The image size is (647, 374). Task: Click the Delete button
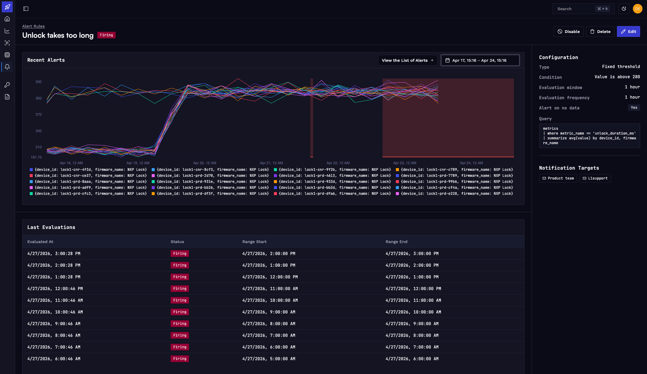(x=600, y=31)
